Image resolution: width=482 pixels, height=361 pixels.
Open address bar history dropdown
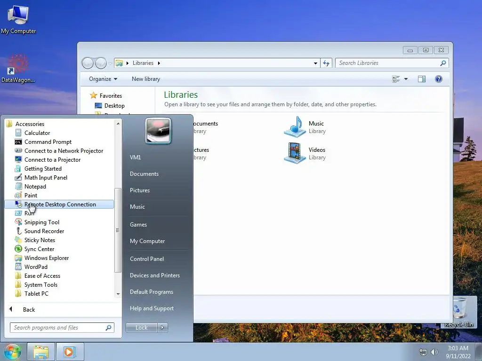click(315, 63)
